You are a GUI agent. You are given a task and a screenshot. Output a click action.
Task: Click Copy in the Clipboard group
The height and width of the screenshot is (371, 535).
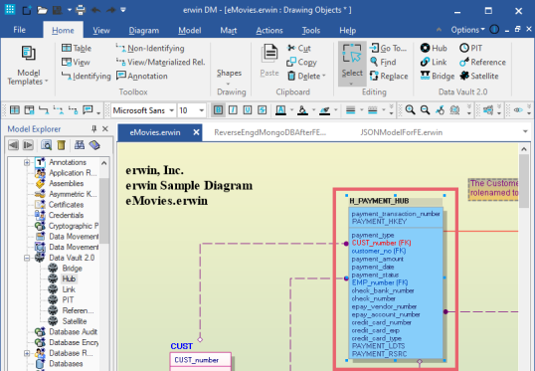coord(302,62)
